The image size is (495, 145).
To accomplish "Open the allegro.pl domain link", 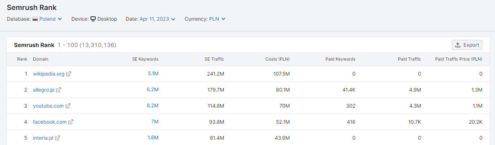I will pyautogui.click(x=44, y=90).
